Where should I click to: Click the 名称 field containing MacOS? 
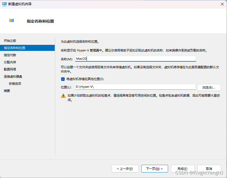point(135,59)
